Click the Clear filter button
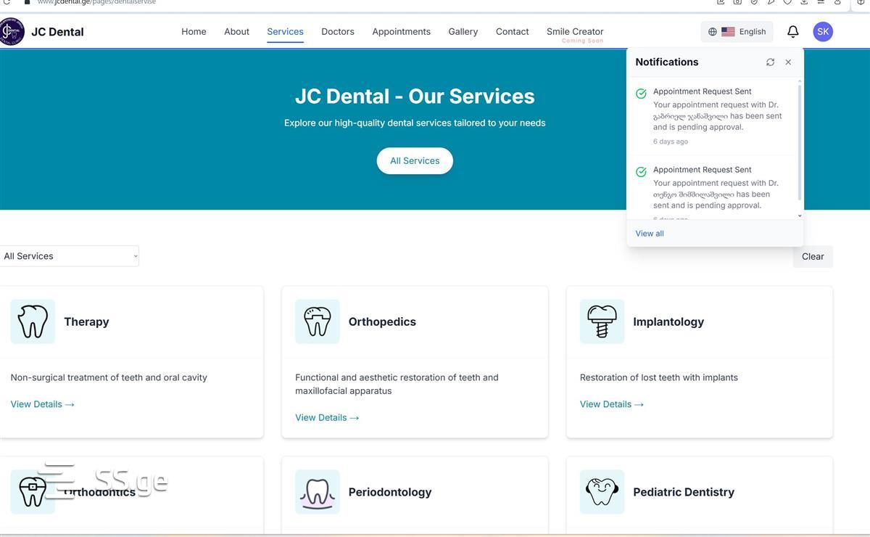Image resolution: width=870 pixels, height=537 pixels. click(x=813, y=256)
